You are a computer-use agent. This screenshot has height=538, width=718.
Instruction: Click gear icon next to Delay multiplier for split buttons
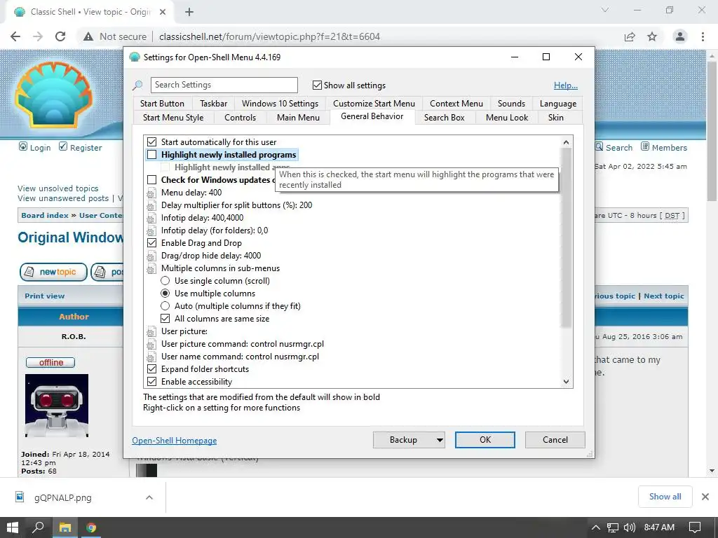[151, 205]
